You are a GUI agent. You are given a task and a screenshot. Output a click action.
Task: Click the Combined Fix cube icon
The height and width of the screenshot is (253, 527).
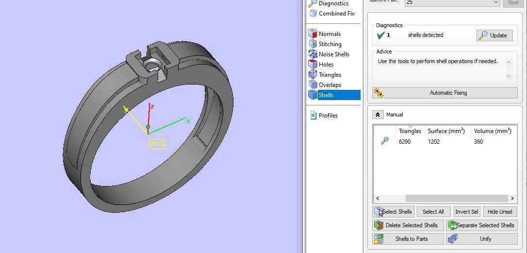313,14
